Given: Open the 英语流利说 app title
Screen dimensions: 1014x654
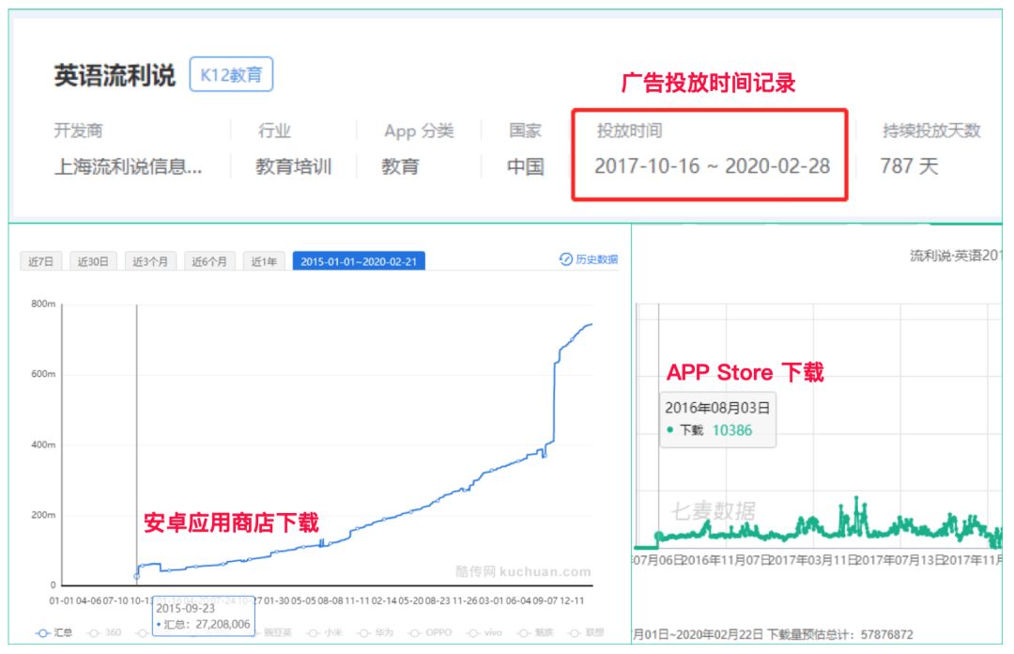Looking at the screenshot, I should 115,76.
